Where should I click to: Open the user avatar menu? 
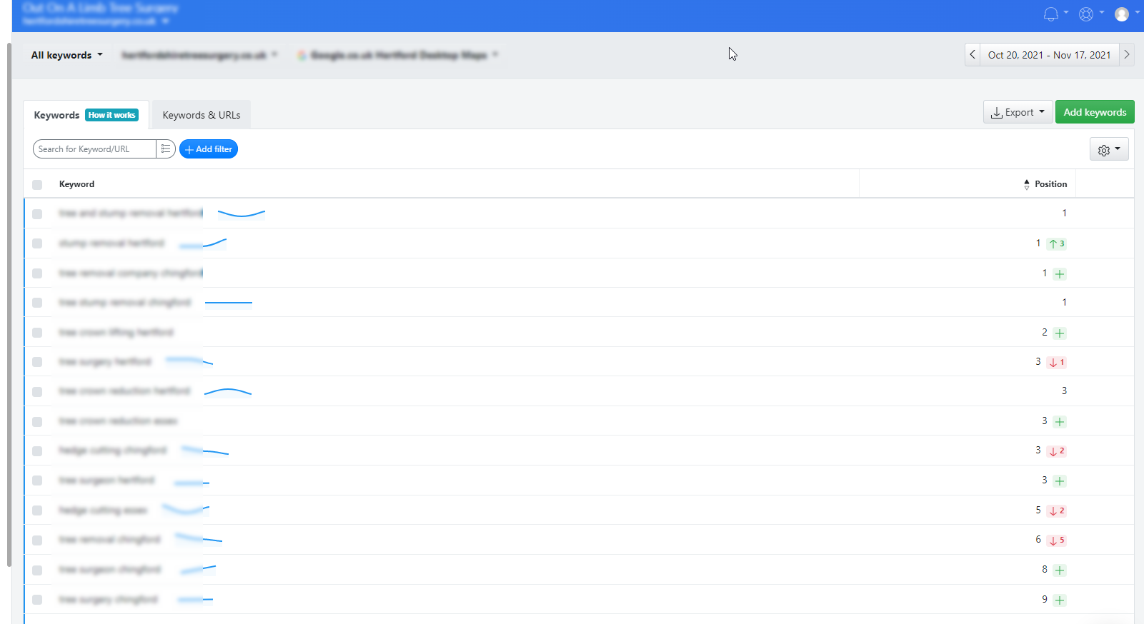pyautogui.click(x=1122, y=14)
